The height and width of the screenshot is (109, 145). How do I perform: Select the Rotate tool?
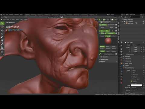[x=2, y=34]
